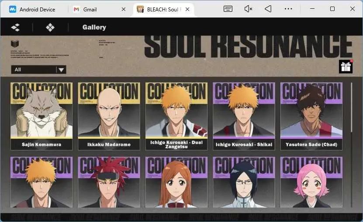Open the Ikkaku Madarame character card

pos(109,116)
